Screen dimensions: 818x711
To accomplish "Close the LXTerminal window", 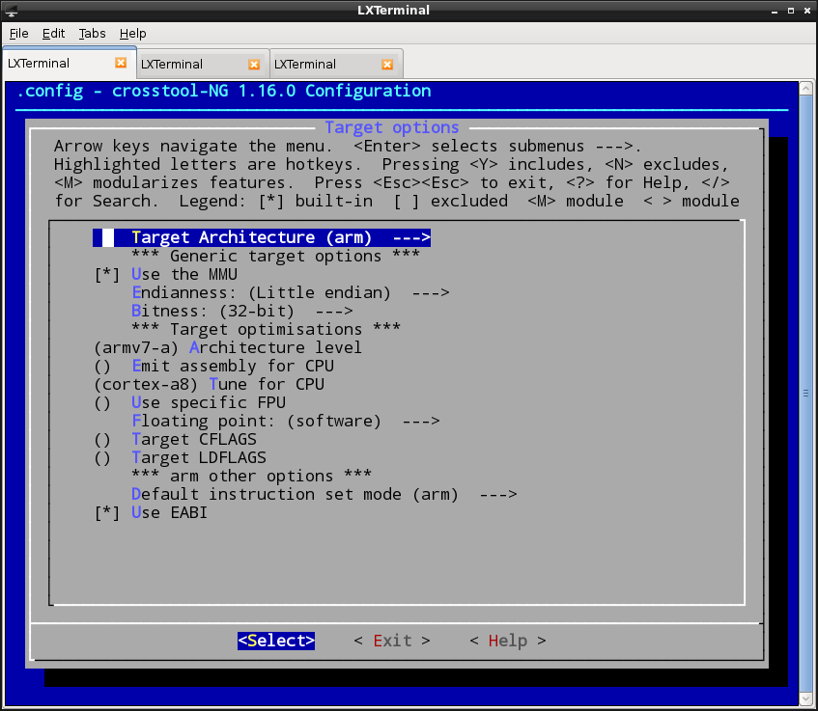I will click(x=807, y=11).
